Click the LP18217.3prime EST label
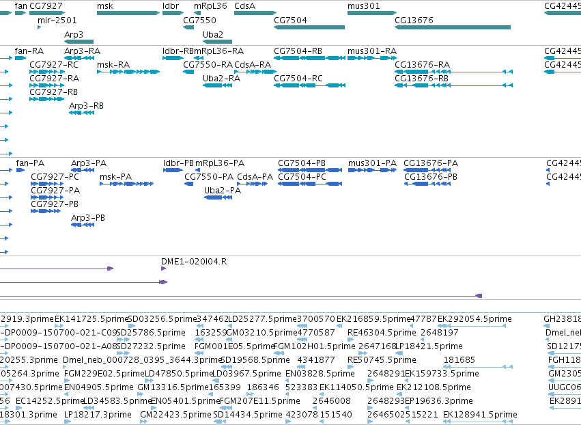Image resolution: width=581 pixels, height=425 pixels. (x=98, y=415)
